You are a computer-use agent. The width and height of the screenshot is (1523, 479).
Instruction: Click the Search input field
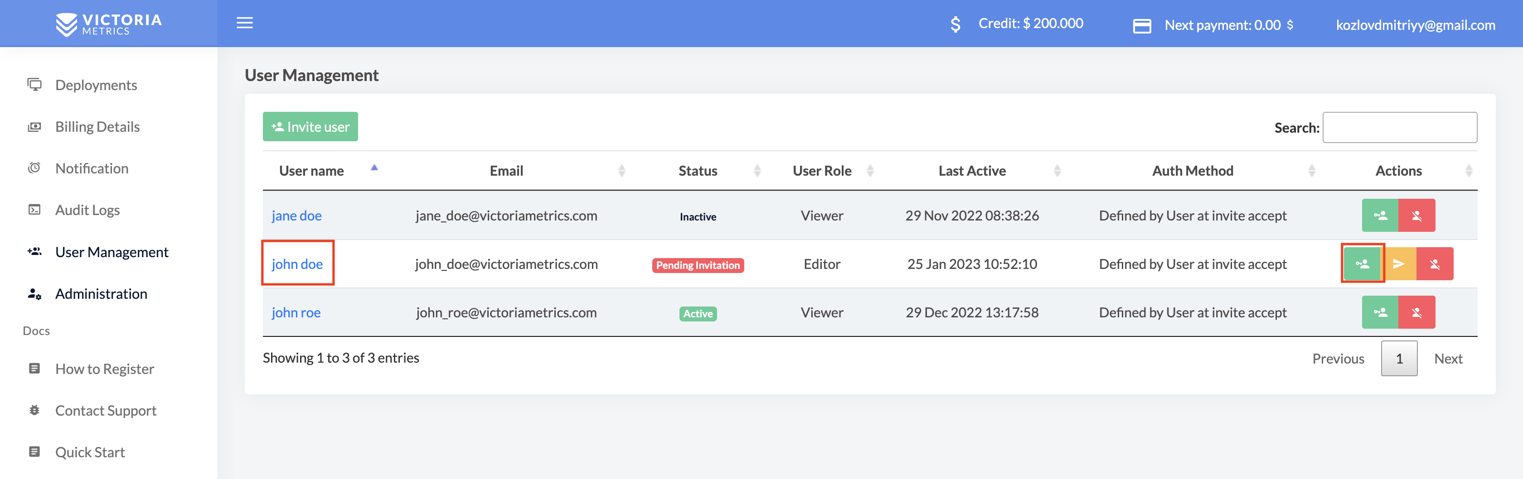1399,128
